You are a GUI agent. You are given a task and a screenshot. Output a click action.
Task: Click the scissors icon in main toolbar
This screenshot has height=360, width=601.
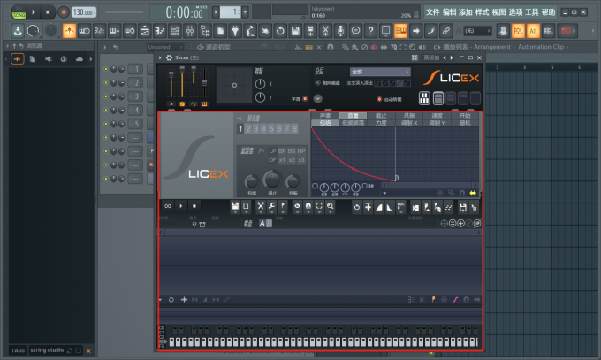(x=325, y=31)
